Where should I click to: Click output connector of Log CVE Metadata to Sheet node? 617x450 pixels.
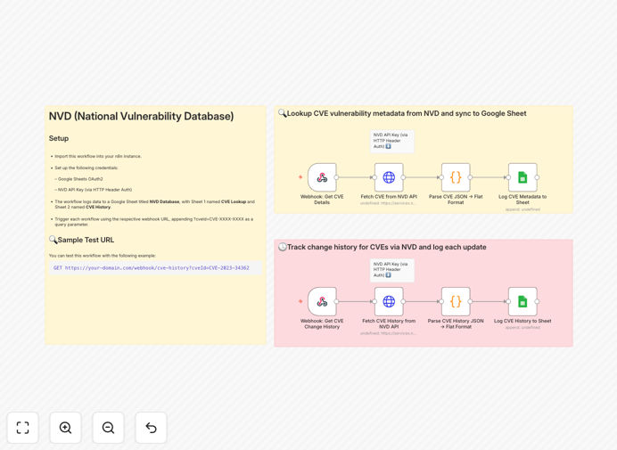[537, 177]
